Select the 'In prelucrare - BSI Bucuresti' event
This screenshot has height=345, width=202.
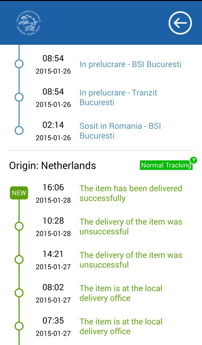pyautogui.click(x=130, y=64)
